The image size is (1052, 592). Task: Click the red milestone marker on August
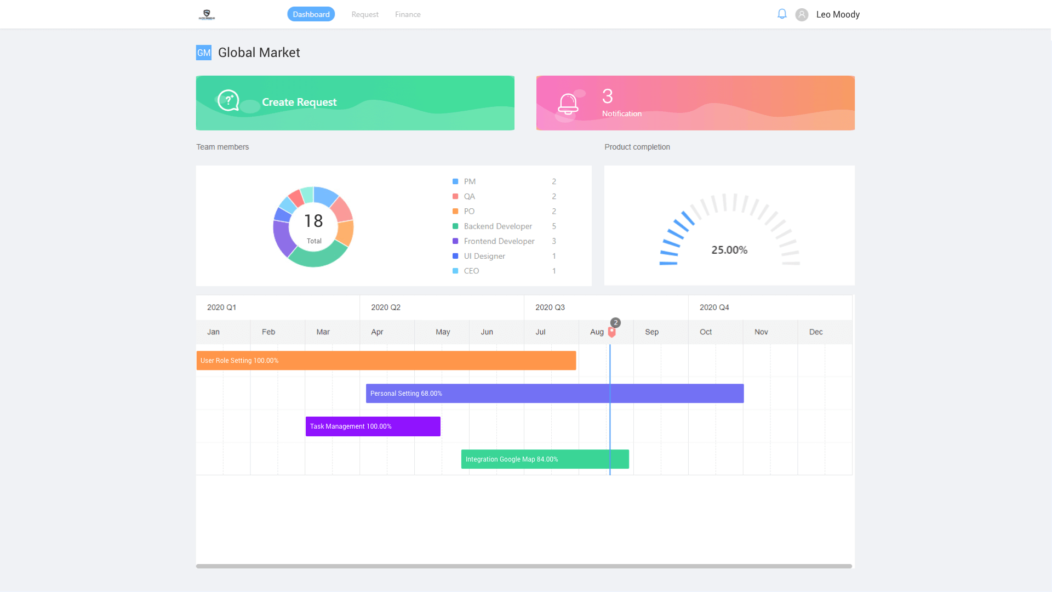pos(612,332)
